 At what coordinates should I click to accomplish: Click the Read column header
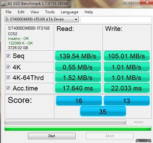65,29
